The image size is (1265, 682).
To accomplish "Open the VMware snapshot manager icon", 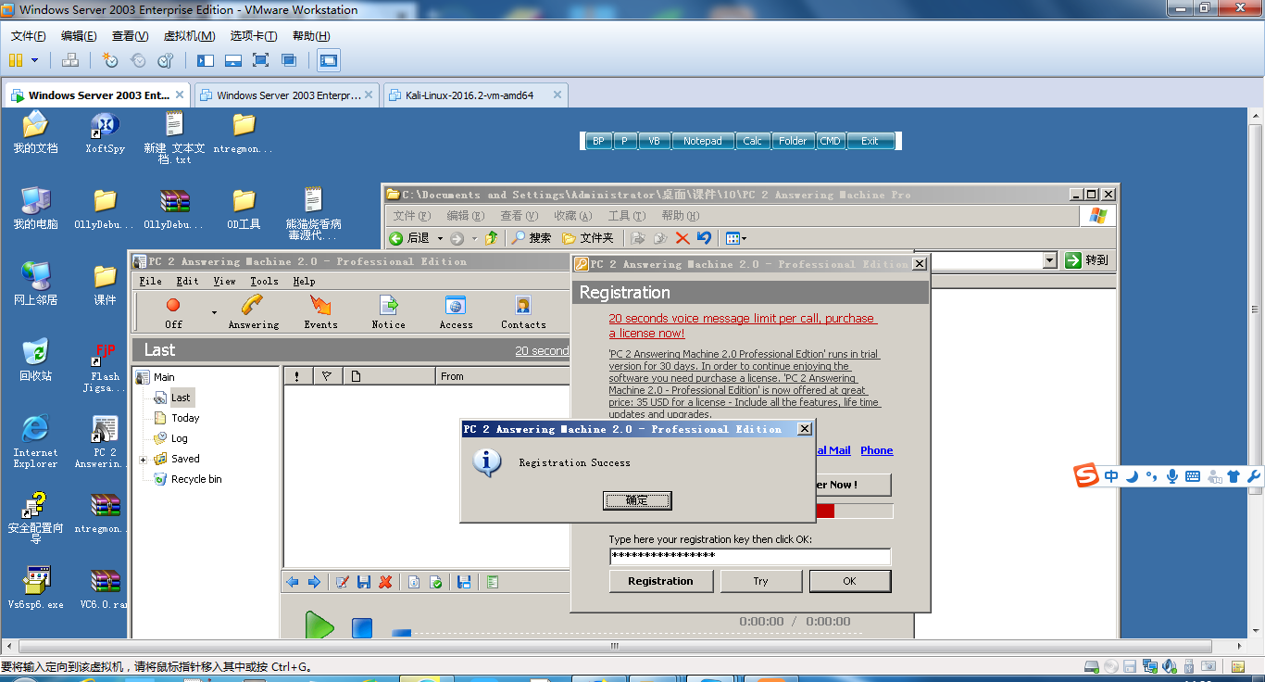I will click(166, 60).
